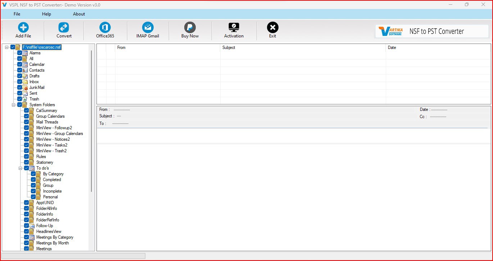The width and height of the screenshot is (493, 261).
Task: Open the File menu
Action: pos(17,14)
